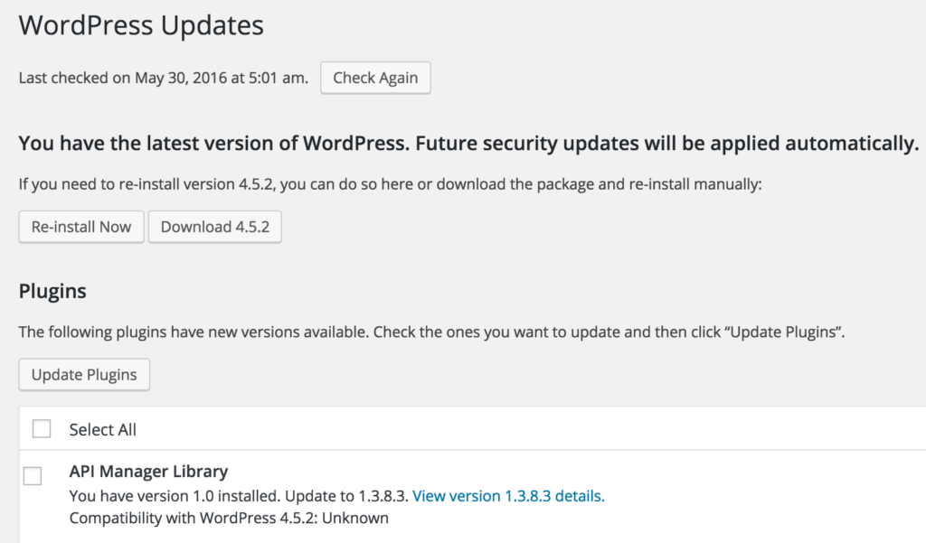The width and height of the screenshot is (926, 543).
Task: Click the Select All label text
Action: click(x=103, y=430)
